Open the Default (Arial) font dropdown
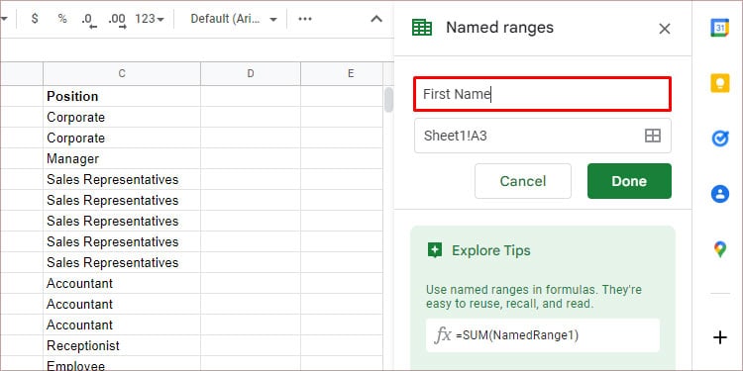 pyautogui.click(x=234, y=19)
